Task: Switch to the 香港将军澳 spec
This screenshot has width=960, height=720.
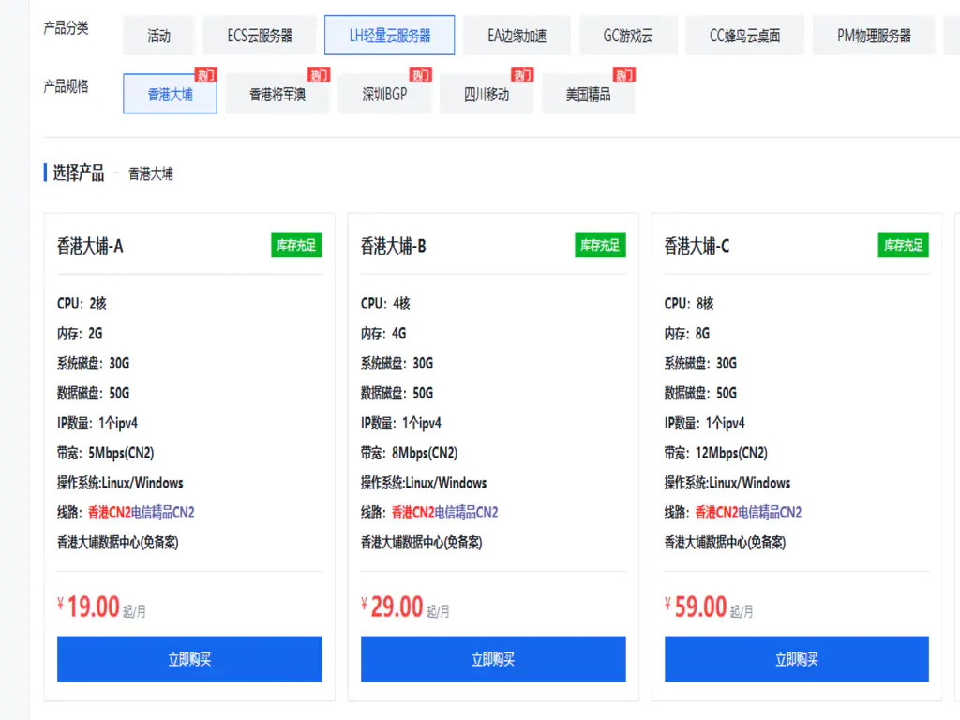Action: tap(277, 94)
